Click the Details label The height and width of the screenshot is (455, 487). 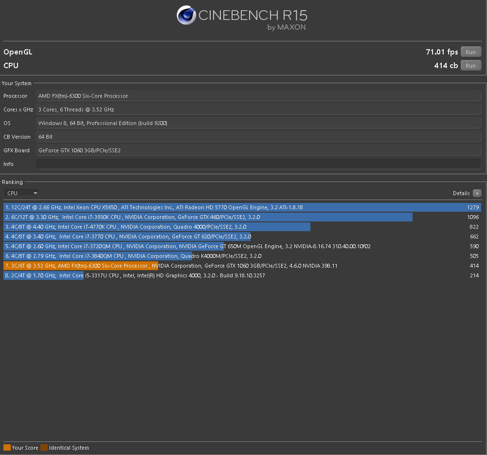click(461, 193)
